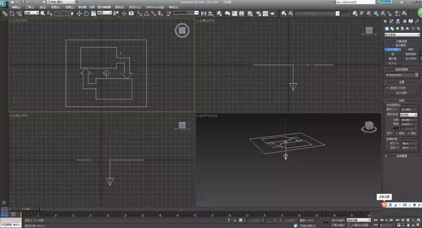Click the Render Production teapot icon
Image resolution: width=422 pixels, height=228 pixels.
point(273,13)
